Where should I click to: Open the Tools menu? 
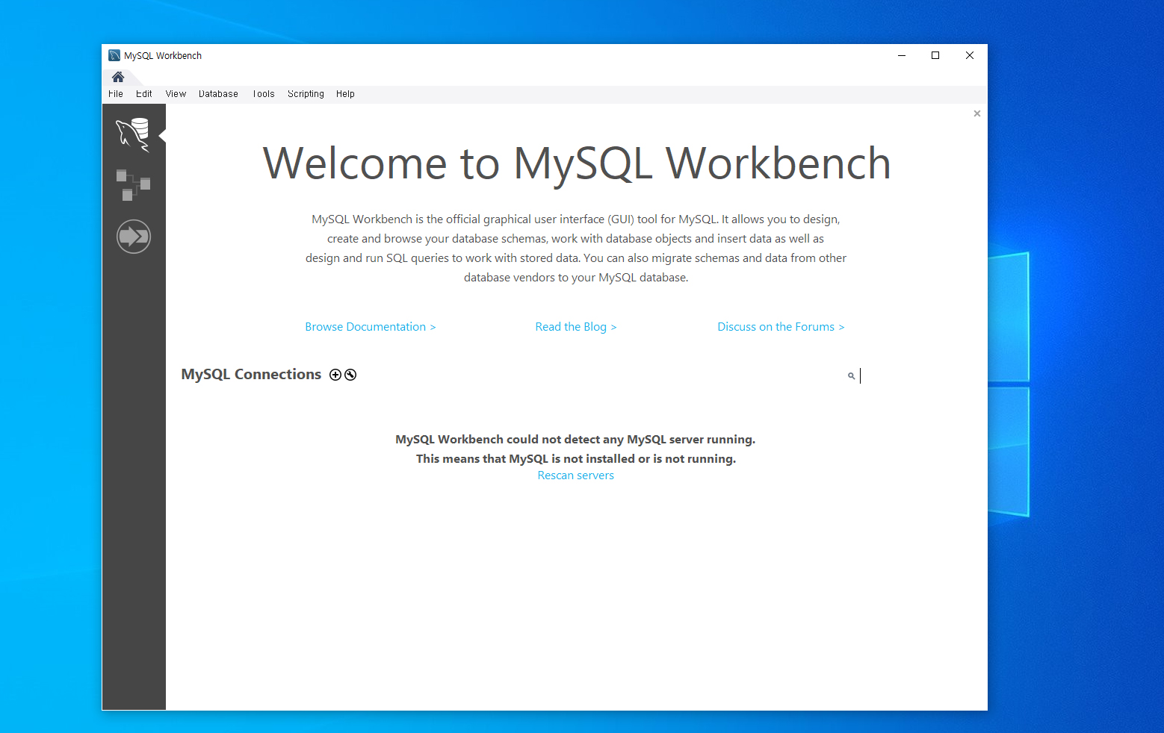coord(264,94)
